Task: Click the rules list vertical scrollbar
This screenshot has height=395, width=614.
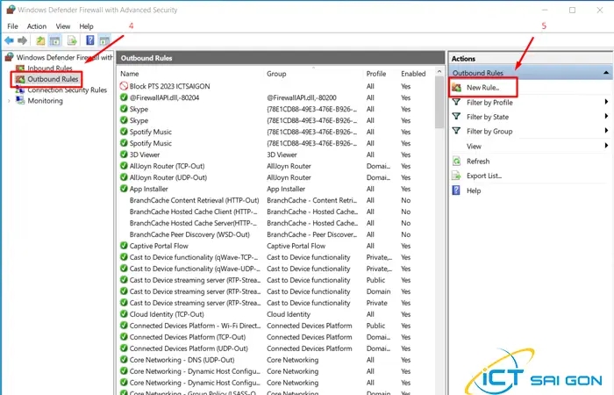Action: [439, 219]
